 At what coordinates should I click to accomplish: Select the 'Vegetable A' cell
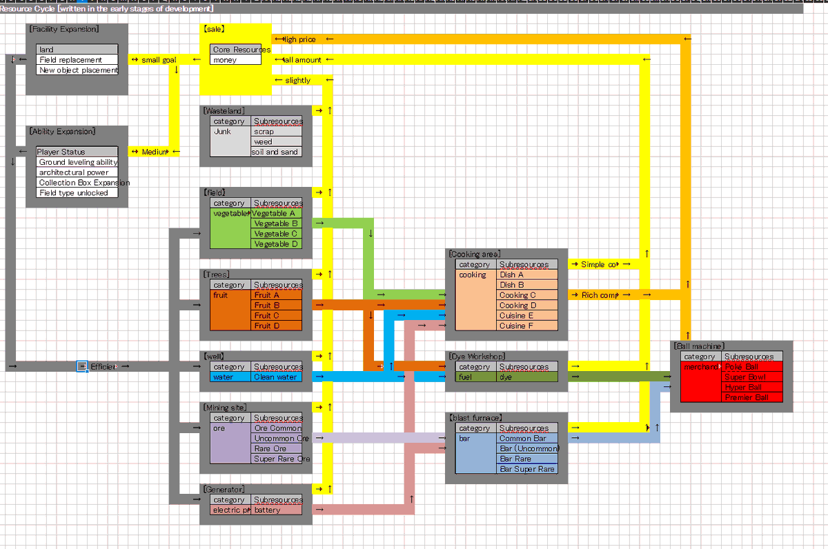pyautogui.click(x=276, y=213)
